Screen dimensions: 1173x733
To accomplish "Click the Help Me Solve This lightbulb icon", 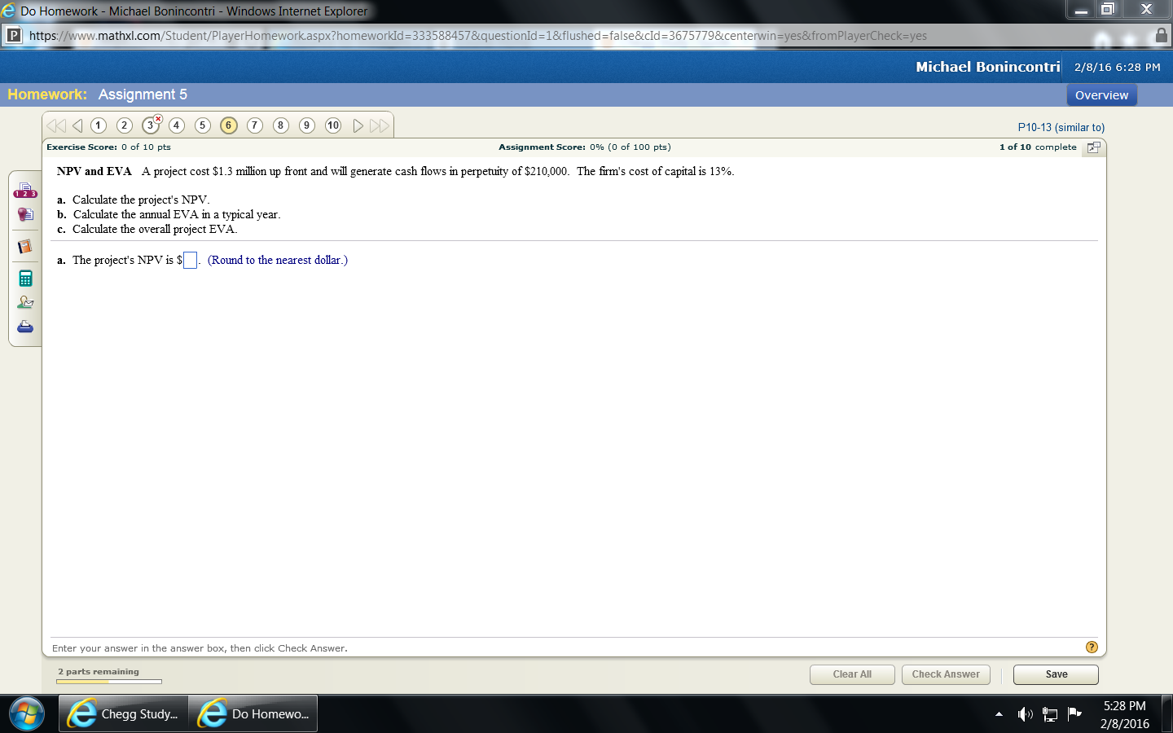I will pyautogui.click(x=24, y=214).
